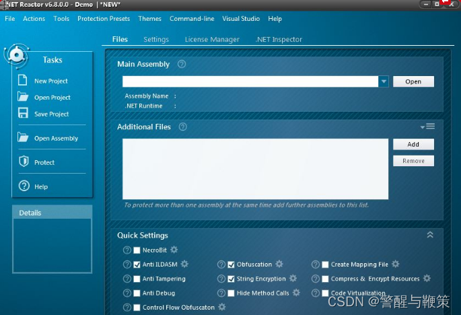Switch to the .NET Inspector tab

coord(279,39)
